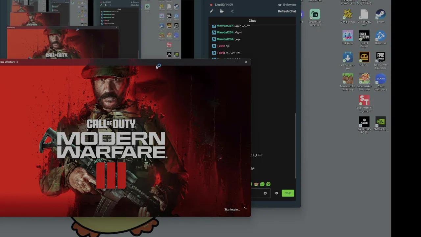Open emoji picker in chat input
The image size is (421, 237).
(265, 193)
